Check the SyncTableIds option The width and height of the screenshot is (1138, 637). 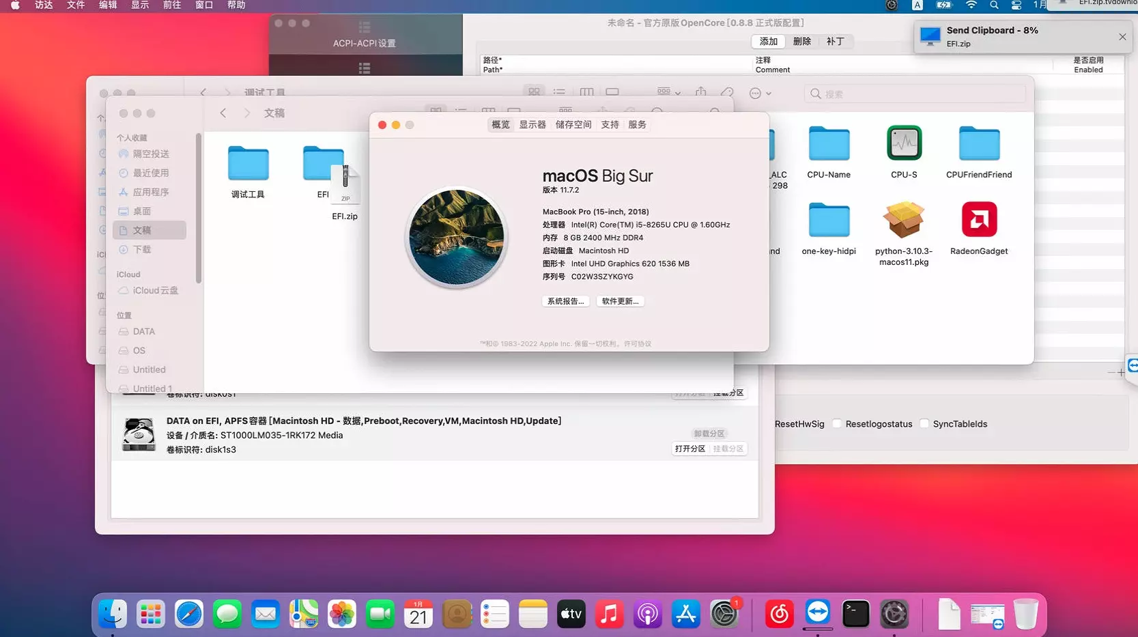click(924, 423)
